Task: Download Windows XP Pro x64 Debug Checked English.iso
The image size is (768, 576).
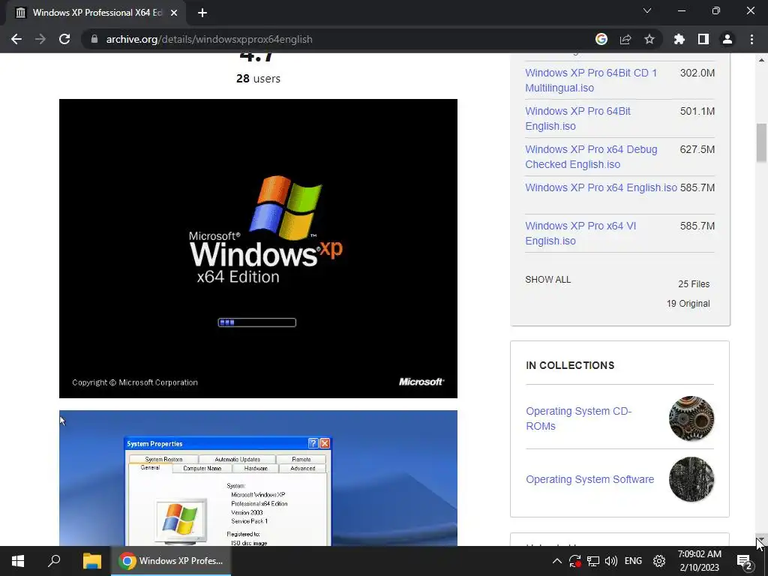Action: pos(591,157)
